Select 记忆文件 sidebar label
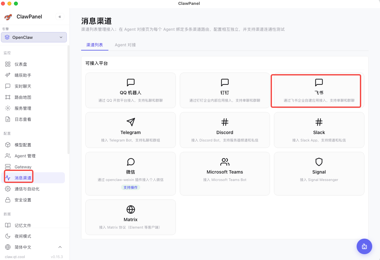380x260 pixels. click(23, 225)
